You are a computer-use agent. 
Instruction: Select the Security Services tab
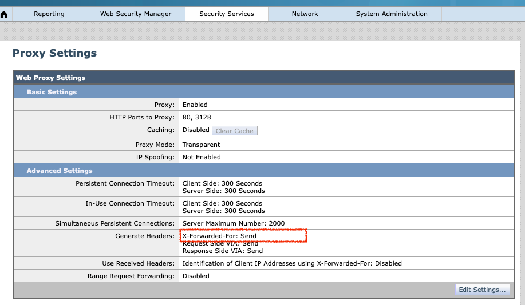pos(227,14)
